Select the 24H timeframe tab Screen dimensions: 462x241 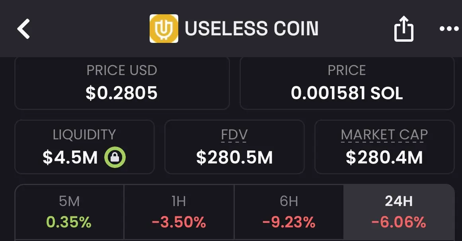coord(399,212)
